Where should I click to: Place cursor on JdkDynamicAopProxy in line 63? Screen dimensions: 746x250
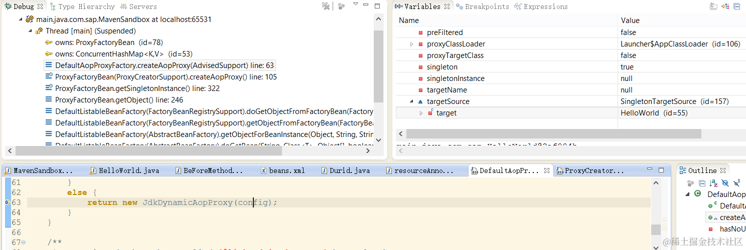coord(188,202)
